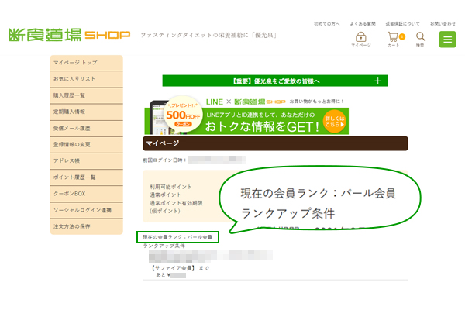Select ソーシャルログイン連携 in sidebar

coord(87,210)
